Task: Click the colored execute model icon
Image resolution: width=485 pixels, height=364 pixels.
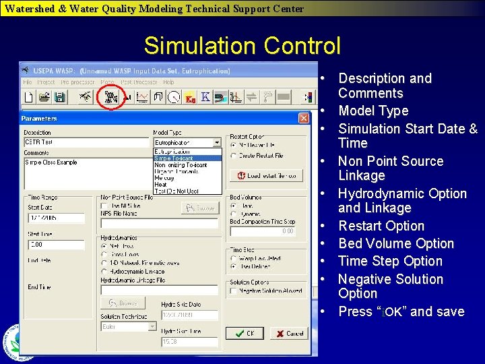Action: [309, 98]
